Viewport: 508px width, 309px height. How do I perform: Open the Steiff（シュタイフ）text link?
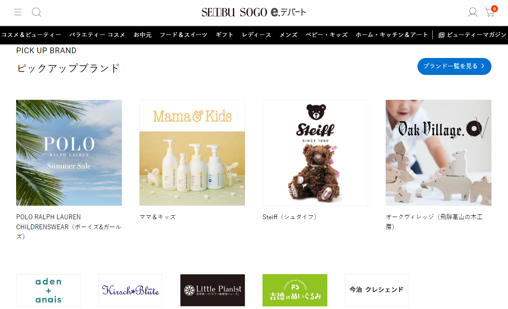[289, 217]
